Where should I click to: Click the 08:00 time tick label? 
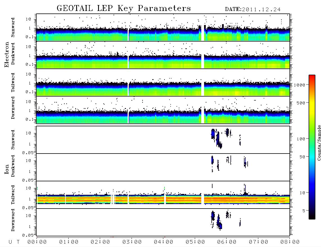[290, 242]
